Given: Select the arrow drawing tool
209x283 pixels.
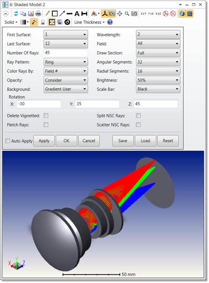Looking at the screenshot, I should pyautogui.click(x=62, y=14).
